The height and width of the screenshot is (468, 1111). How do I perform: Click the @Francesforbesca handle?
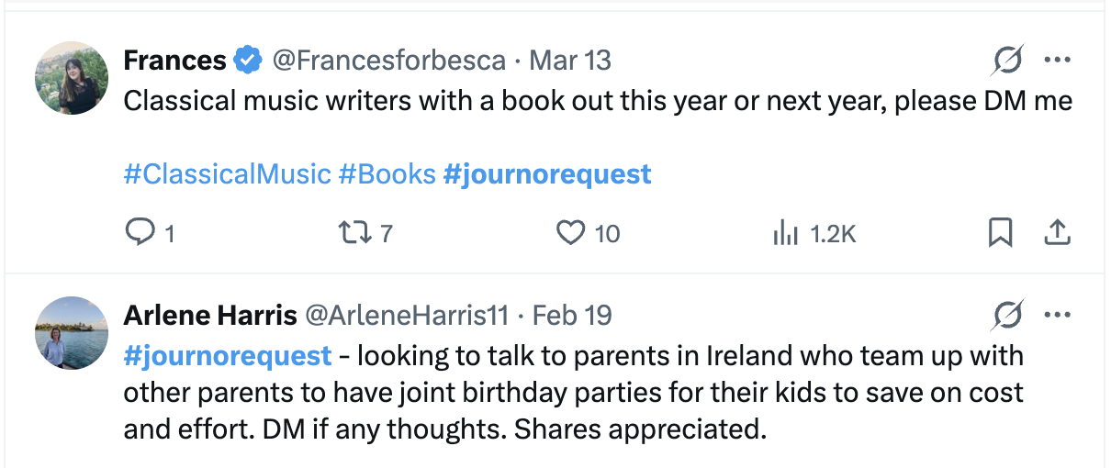pos(389,61)
